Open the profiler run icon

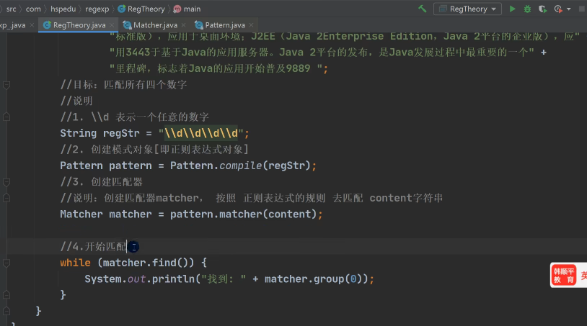(x=558, y=9)
